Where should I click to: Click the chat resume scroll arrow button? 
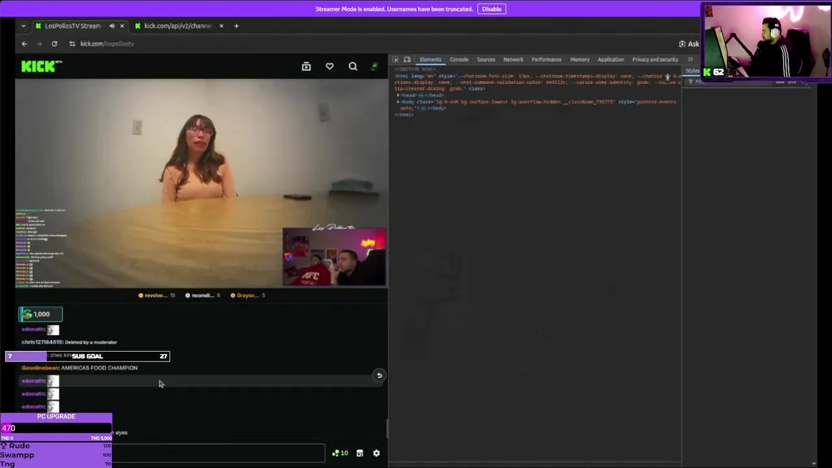pos(379,376)
